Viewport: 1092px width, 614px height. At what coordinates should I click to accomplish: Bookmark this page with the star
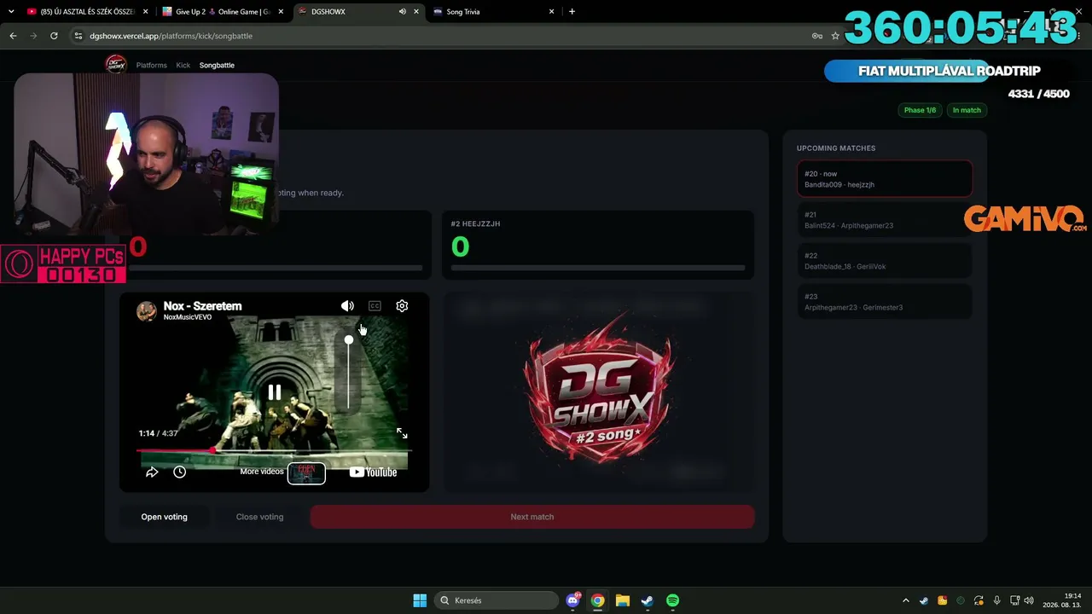pos(835,36)
